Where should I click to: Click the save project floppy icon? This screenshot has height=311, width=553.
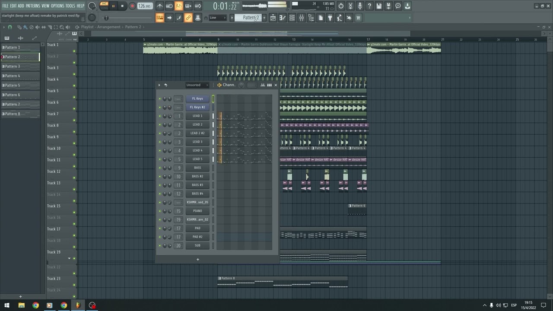(x=379, y=6)
